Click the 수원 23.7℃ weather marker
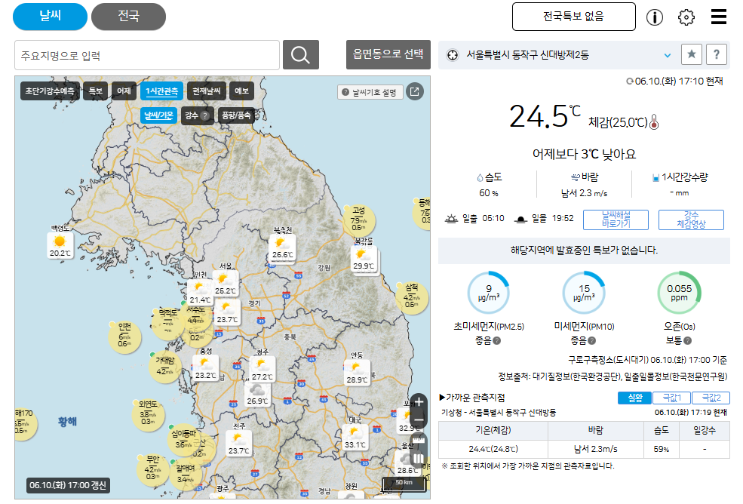 pos(228,313)
